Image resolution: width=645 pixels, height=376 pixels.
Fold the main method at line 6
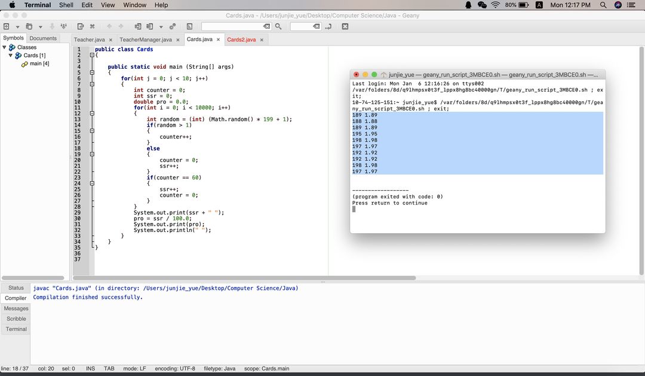point(92,72)
